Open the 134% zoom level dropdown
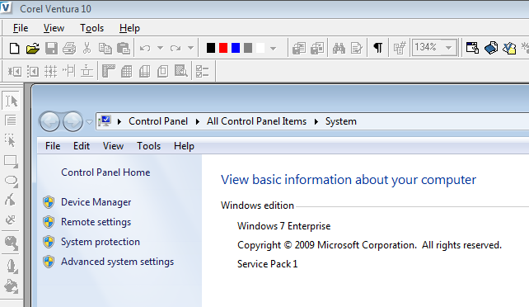This screenshot has height=307, width=529. pyautogui.click(x=449, y=48)
